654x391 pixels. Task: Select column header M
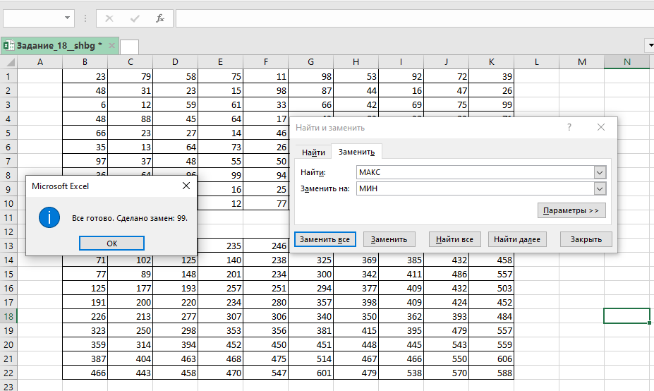pos(581,62)
